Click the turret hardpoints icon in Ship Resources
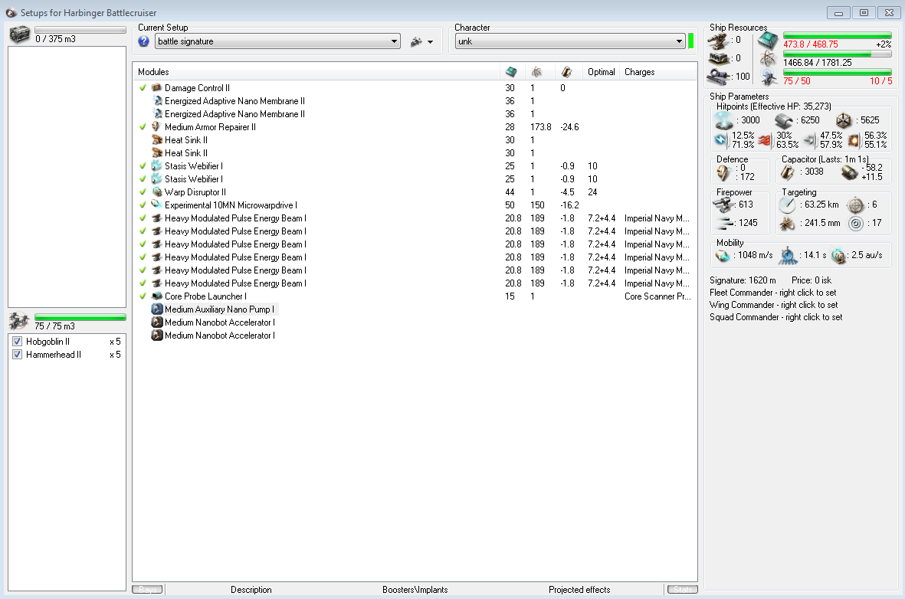The height and width of the screenshot is (599, 905). coord(718,41)
